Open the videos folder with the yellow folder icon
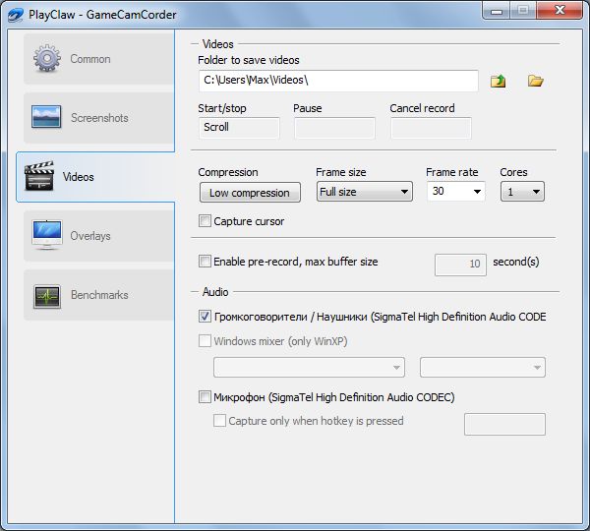Viewport: 590px width, 531px height. [535, 81]
